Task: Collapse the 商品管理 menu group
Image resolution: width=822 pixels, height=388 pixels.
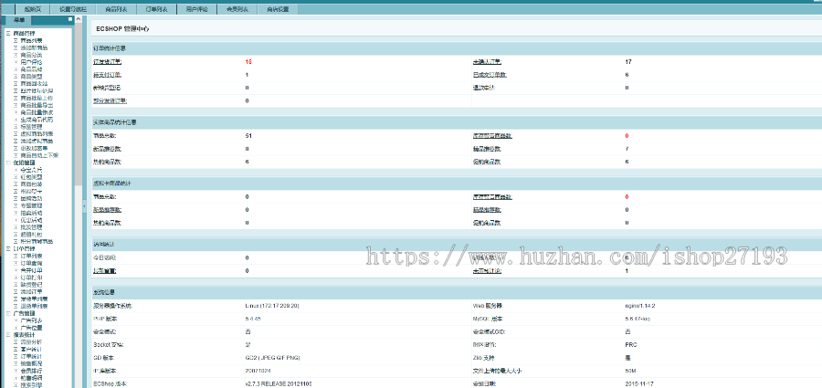Action: point(8,33)
